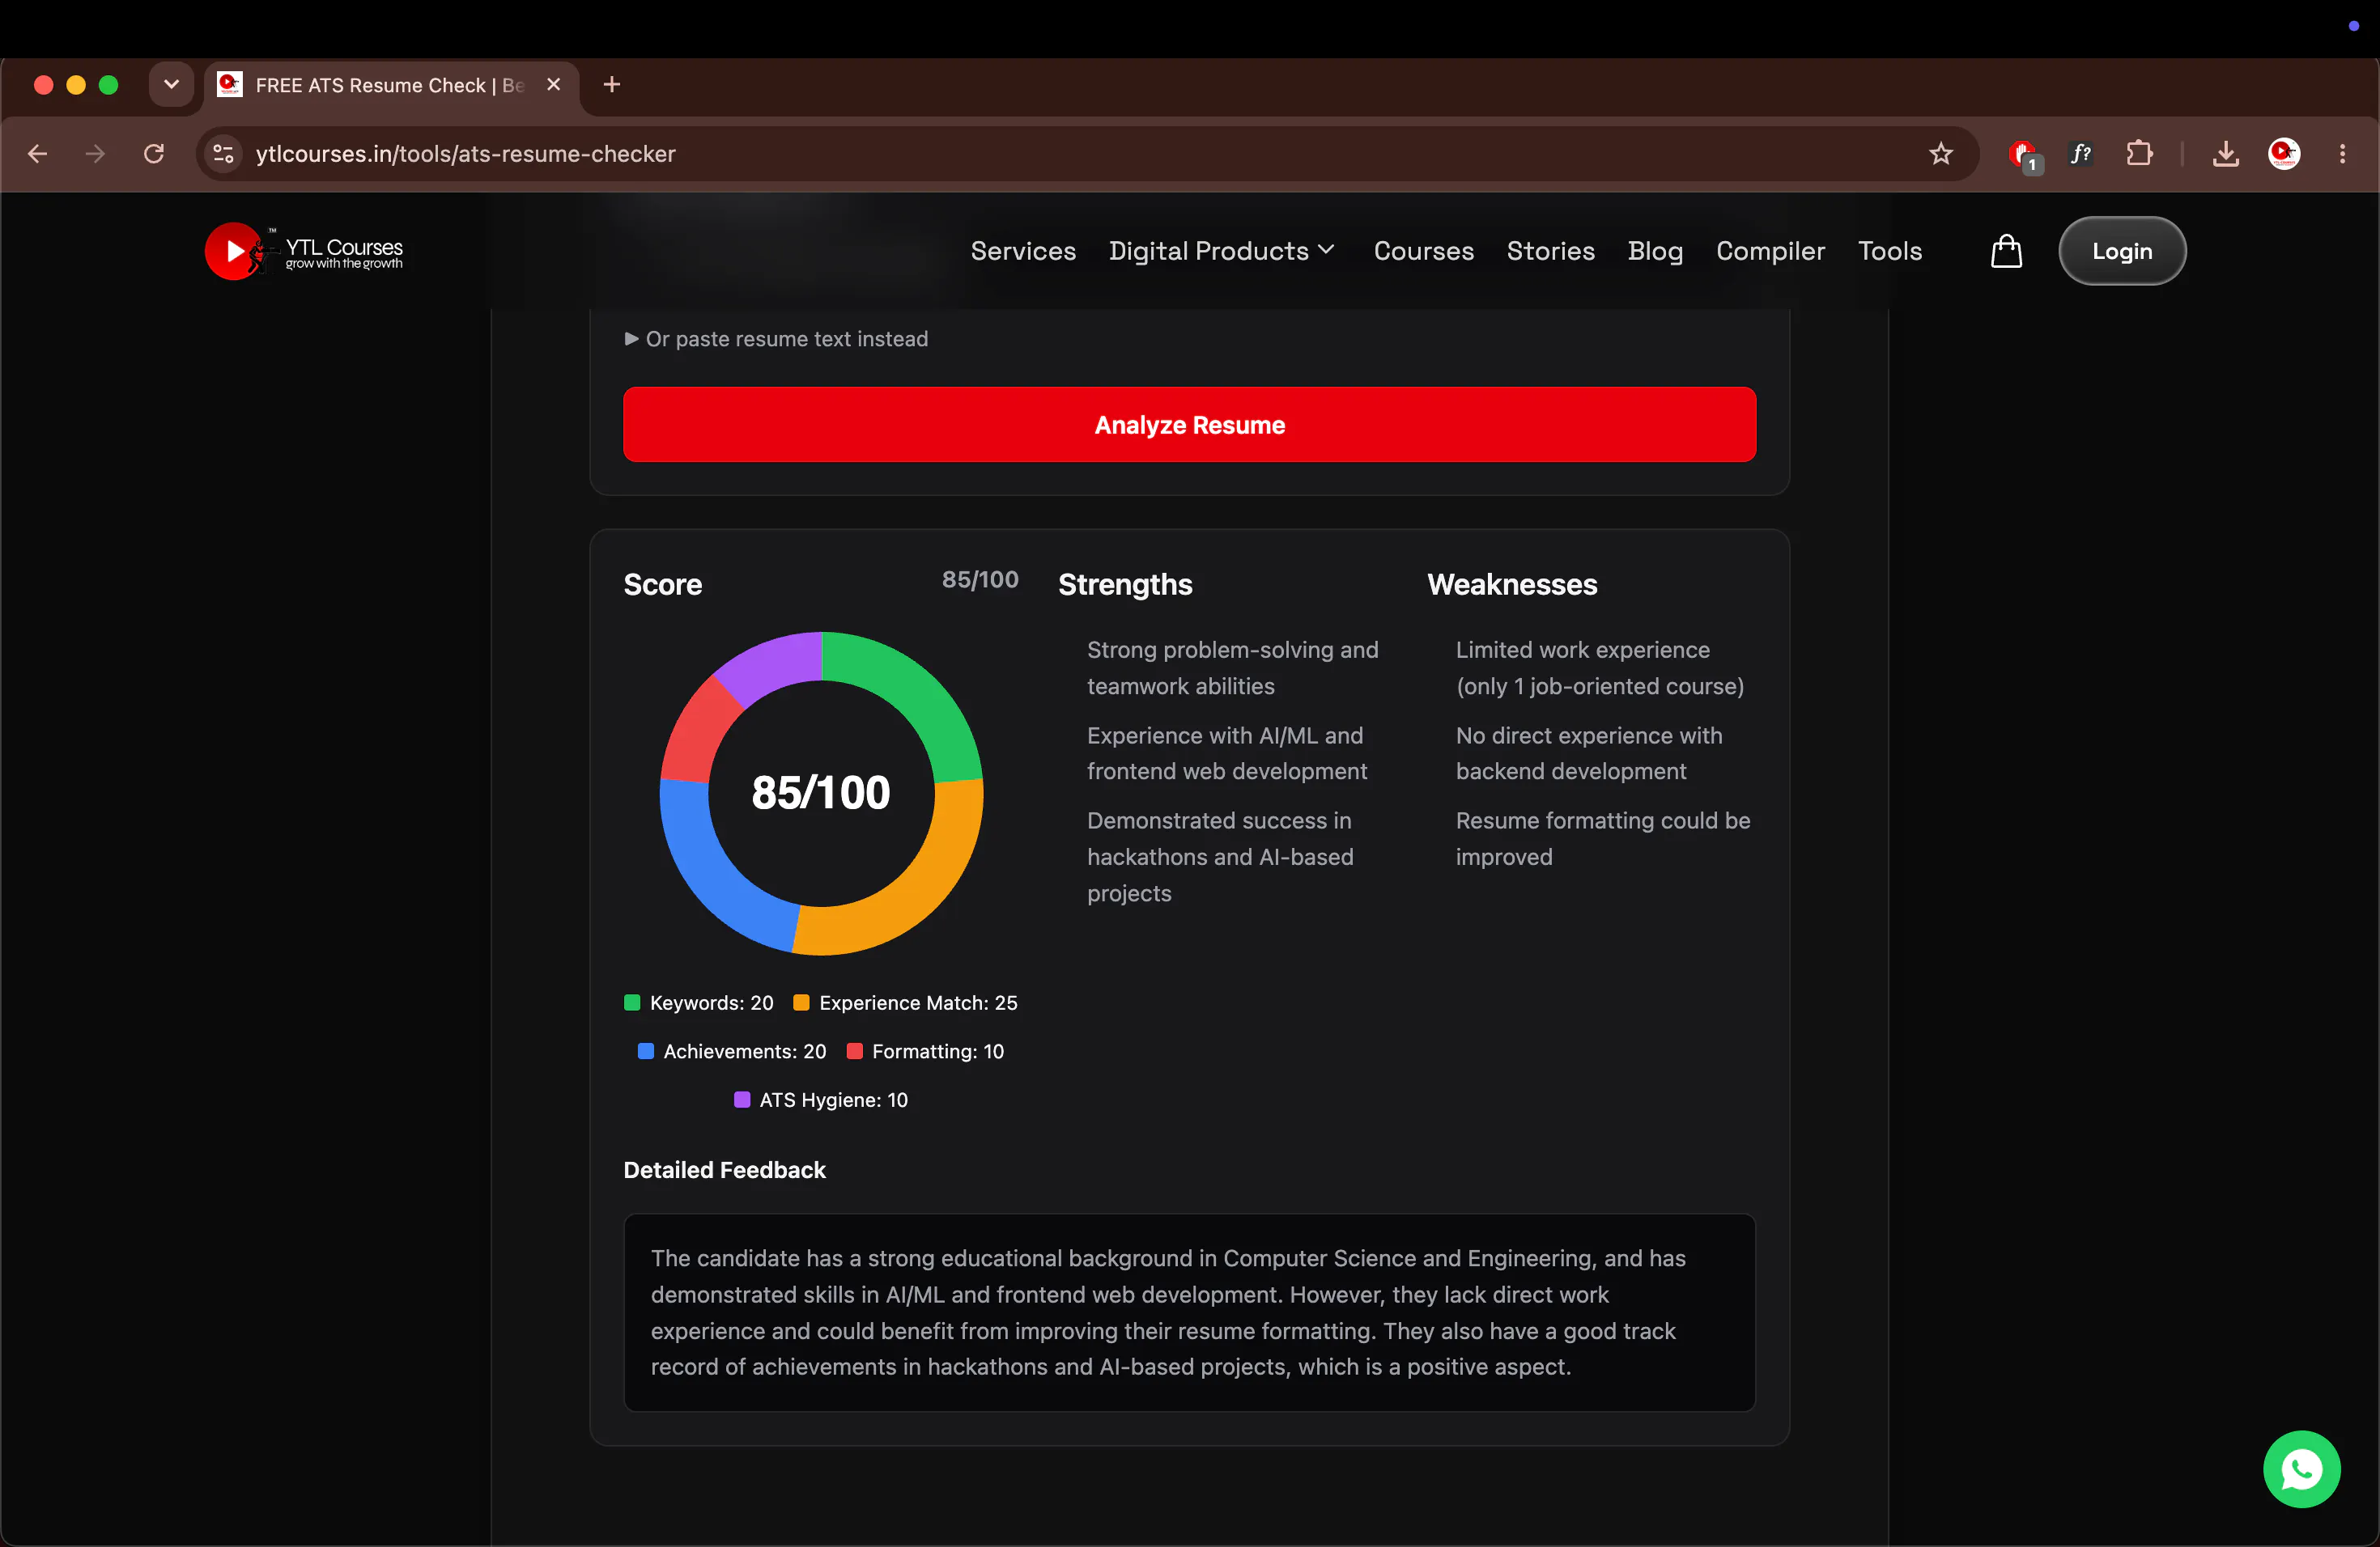This screenshot has width=2380, height=1547.
Task: Select the FREE ATS Resume Check tab
Action: click(392, 85)
